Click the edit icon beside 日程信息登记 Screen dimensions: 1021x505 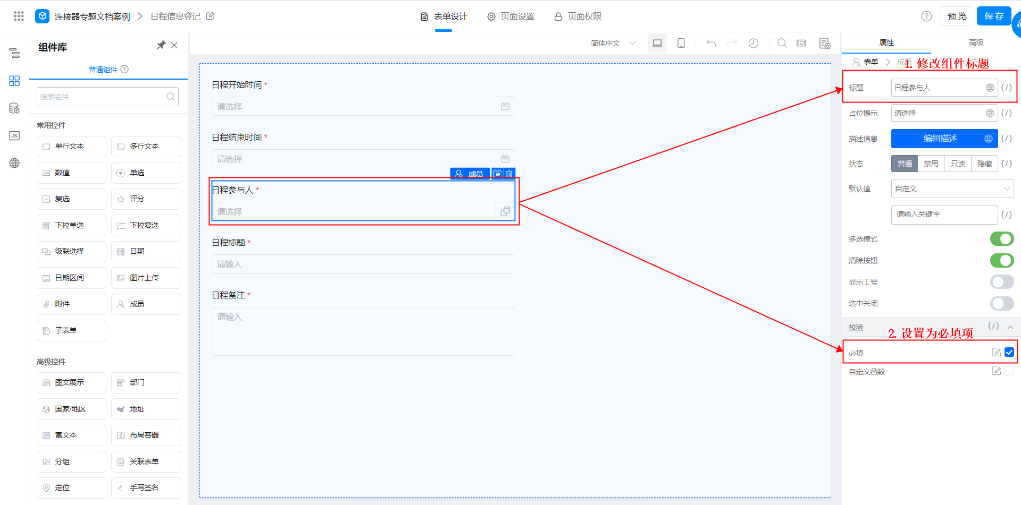210,16
